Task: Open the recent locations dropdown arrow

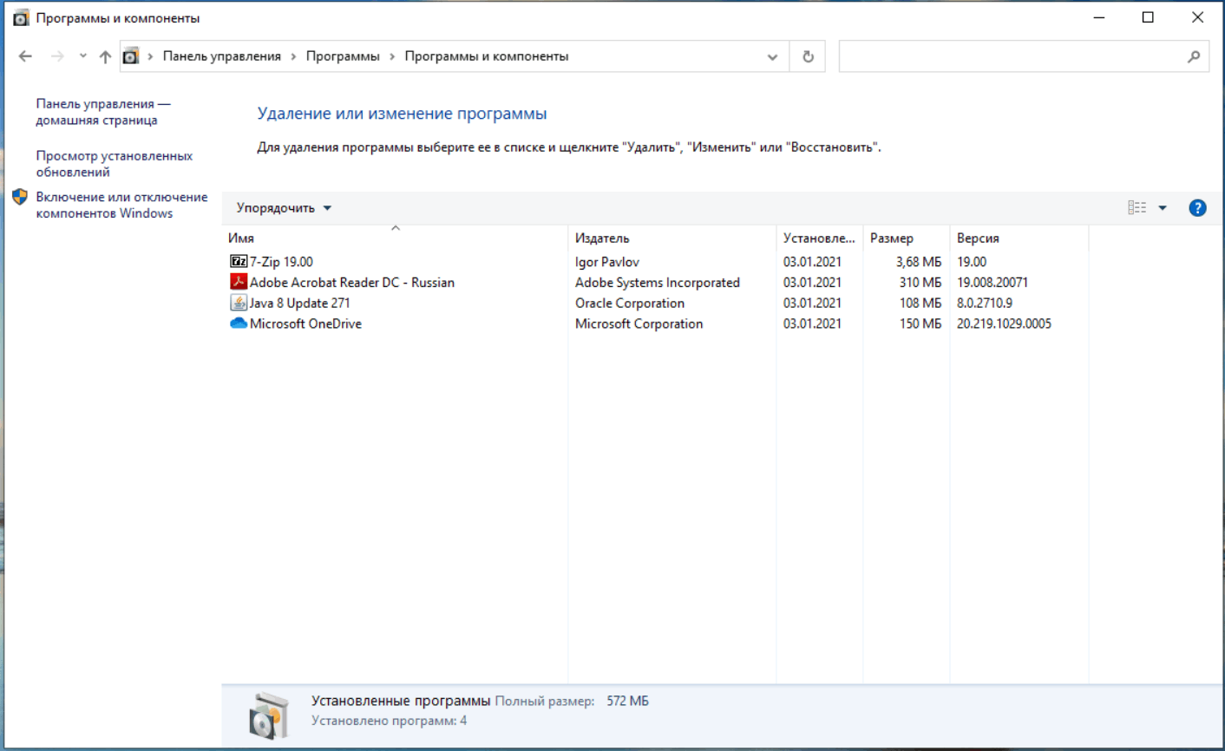Action: pos(82,56)
